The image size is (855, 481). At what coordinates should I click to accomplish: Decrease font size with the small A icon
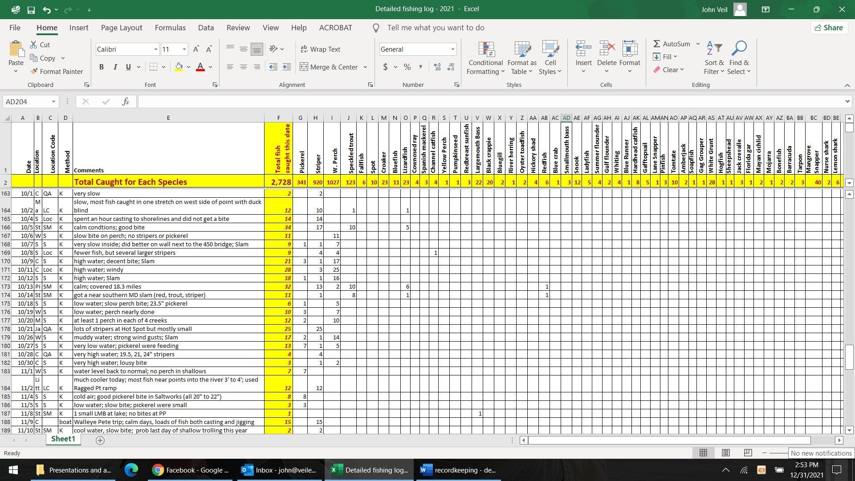click(209, 49)
